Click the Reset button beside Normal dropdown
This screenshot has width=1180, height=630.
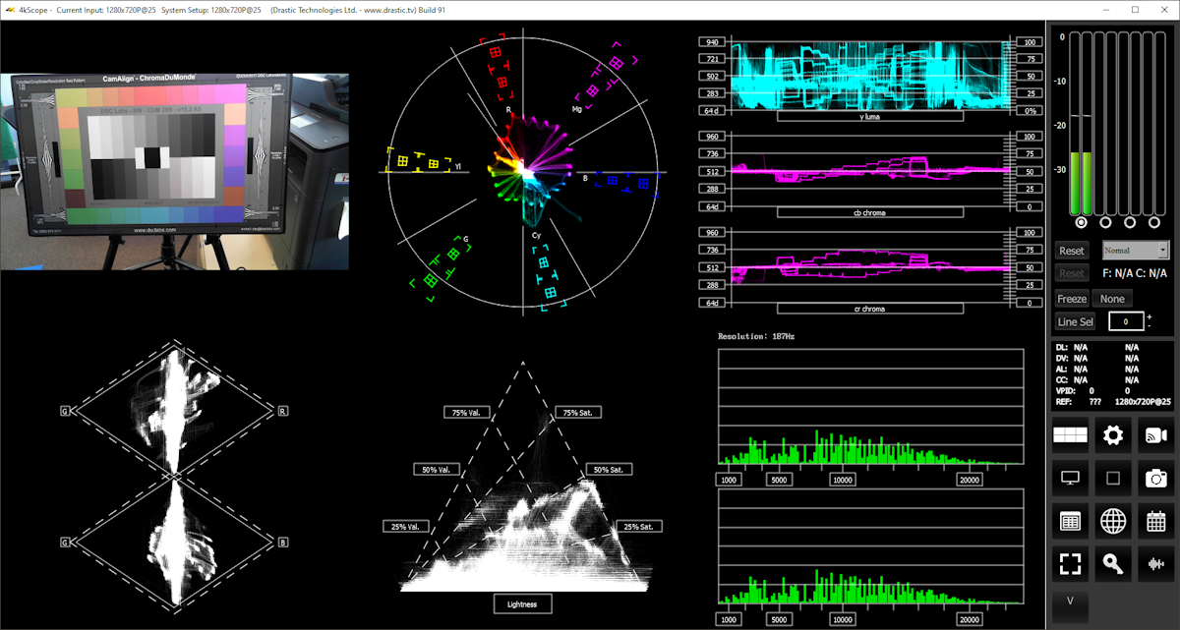click(x=1072, y=252)
